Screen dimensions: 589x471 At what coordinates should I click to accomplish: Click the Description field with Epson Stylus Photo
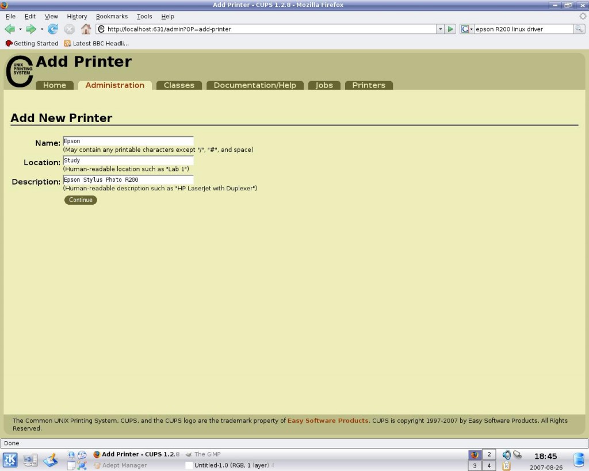click(128, 179)
